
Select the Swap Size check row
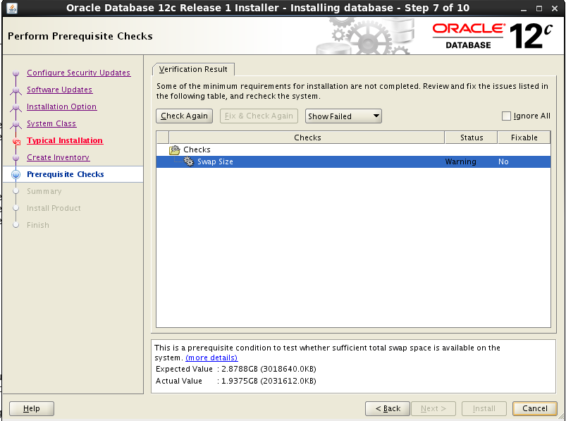pos(353,161)
